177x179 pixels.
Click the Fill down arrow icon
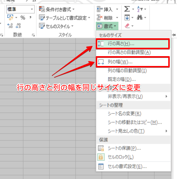[x=127, y=17]
